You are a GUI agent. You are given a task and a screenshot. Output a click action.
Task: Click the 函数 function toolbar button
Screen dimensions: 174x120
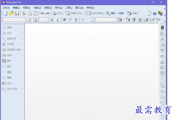(156, 20)
